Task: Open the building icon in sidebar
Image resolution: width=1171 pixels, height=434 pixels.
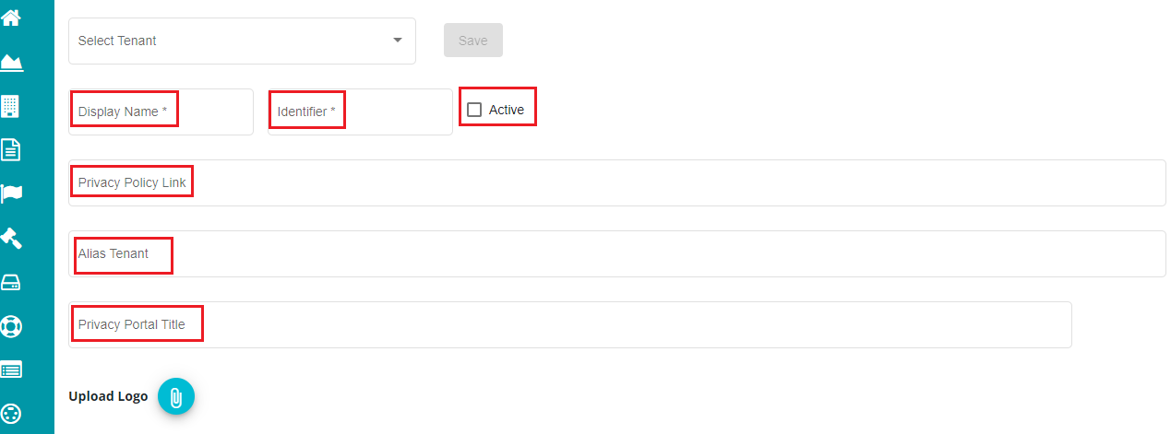Action: (11, 106)
